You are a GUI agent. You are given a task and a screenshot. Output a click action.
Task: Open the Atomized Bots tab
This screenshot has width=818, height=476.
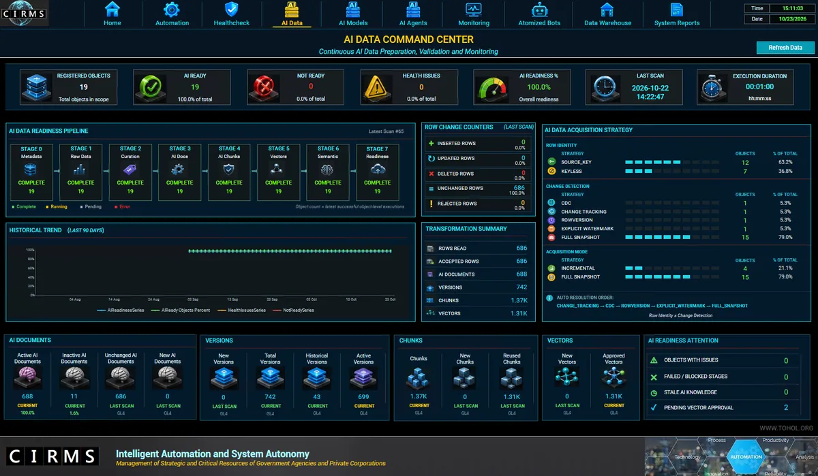click(x=539, y=14)
